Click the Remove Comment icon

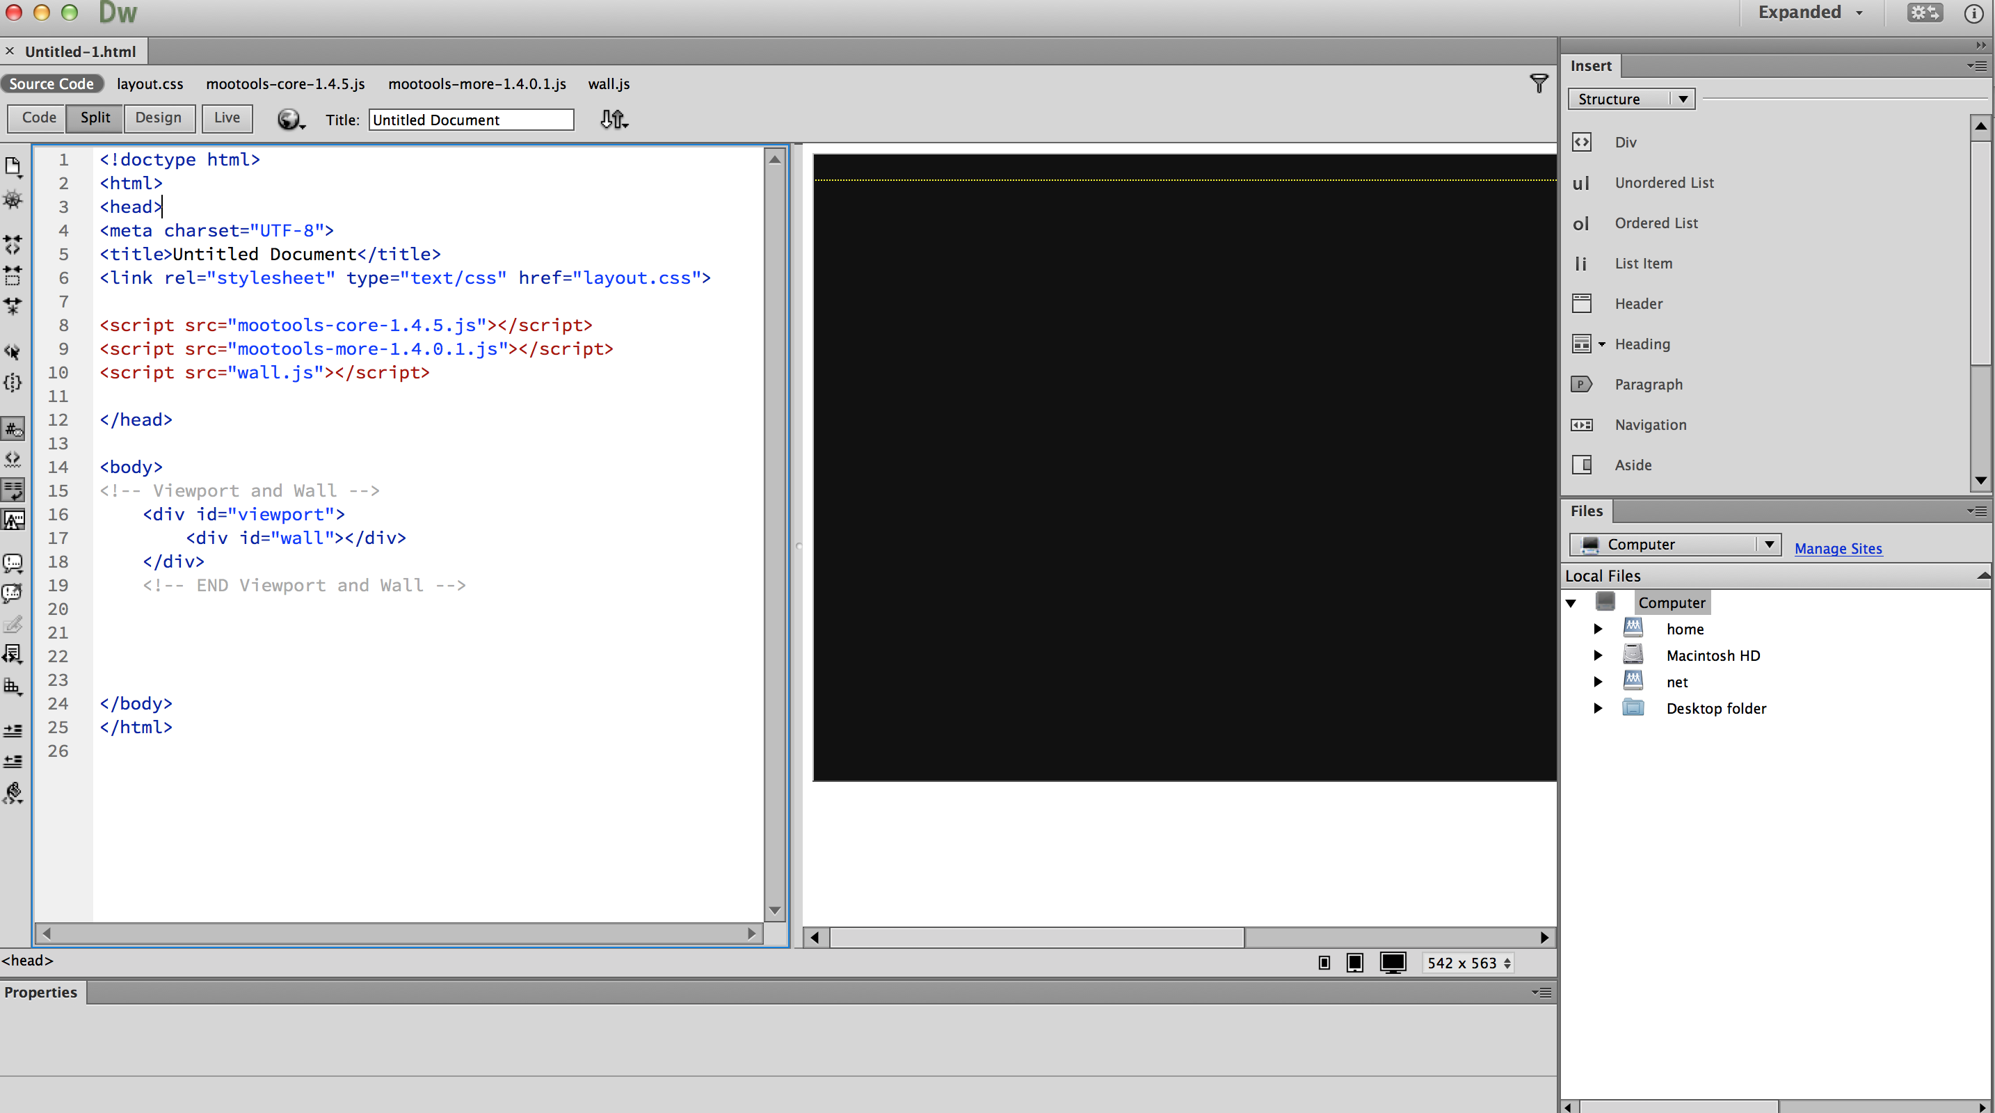(x=13, y=593)
